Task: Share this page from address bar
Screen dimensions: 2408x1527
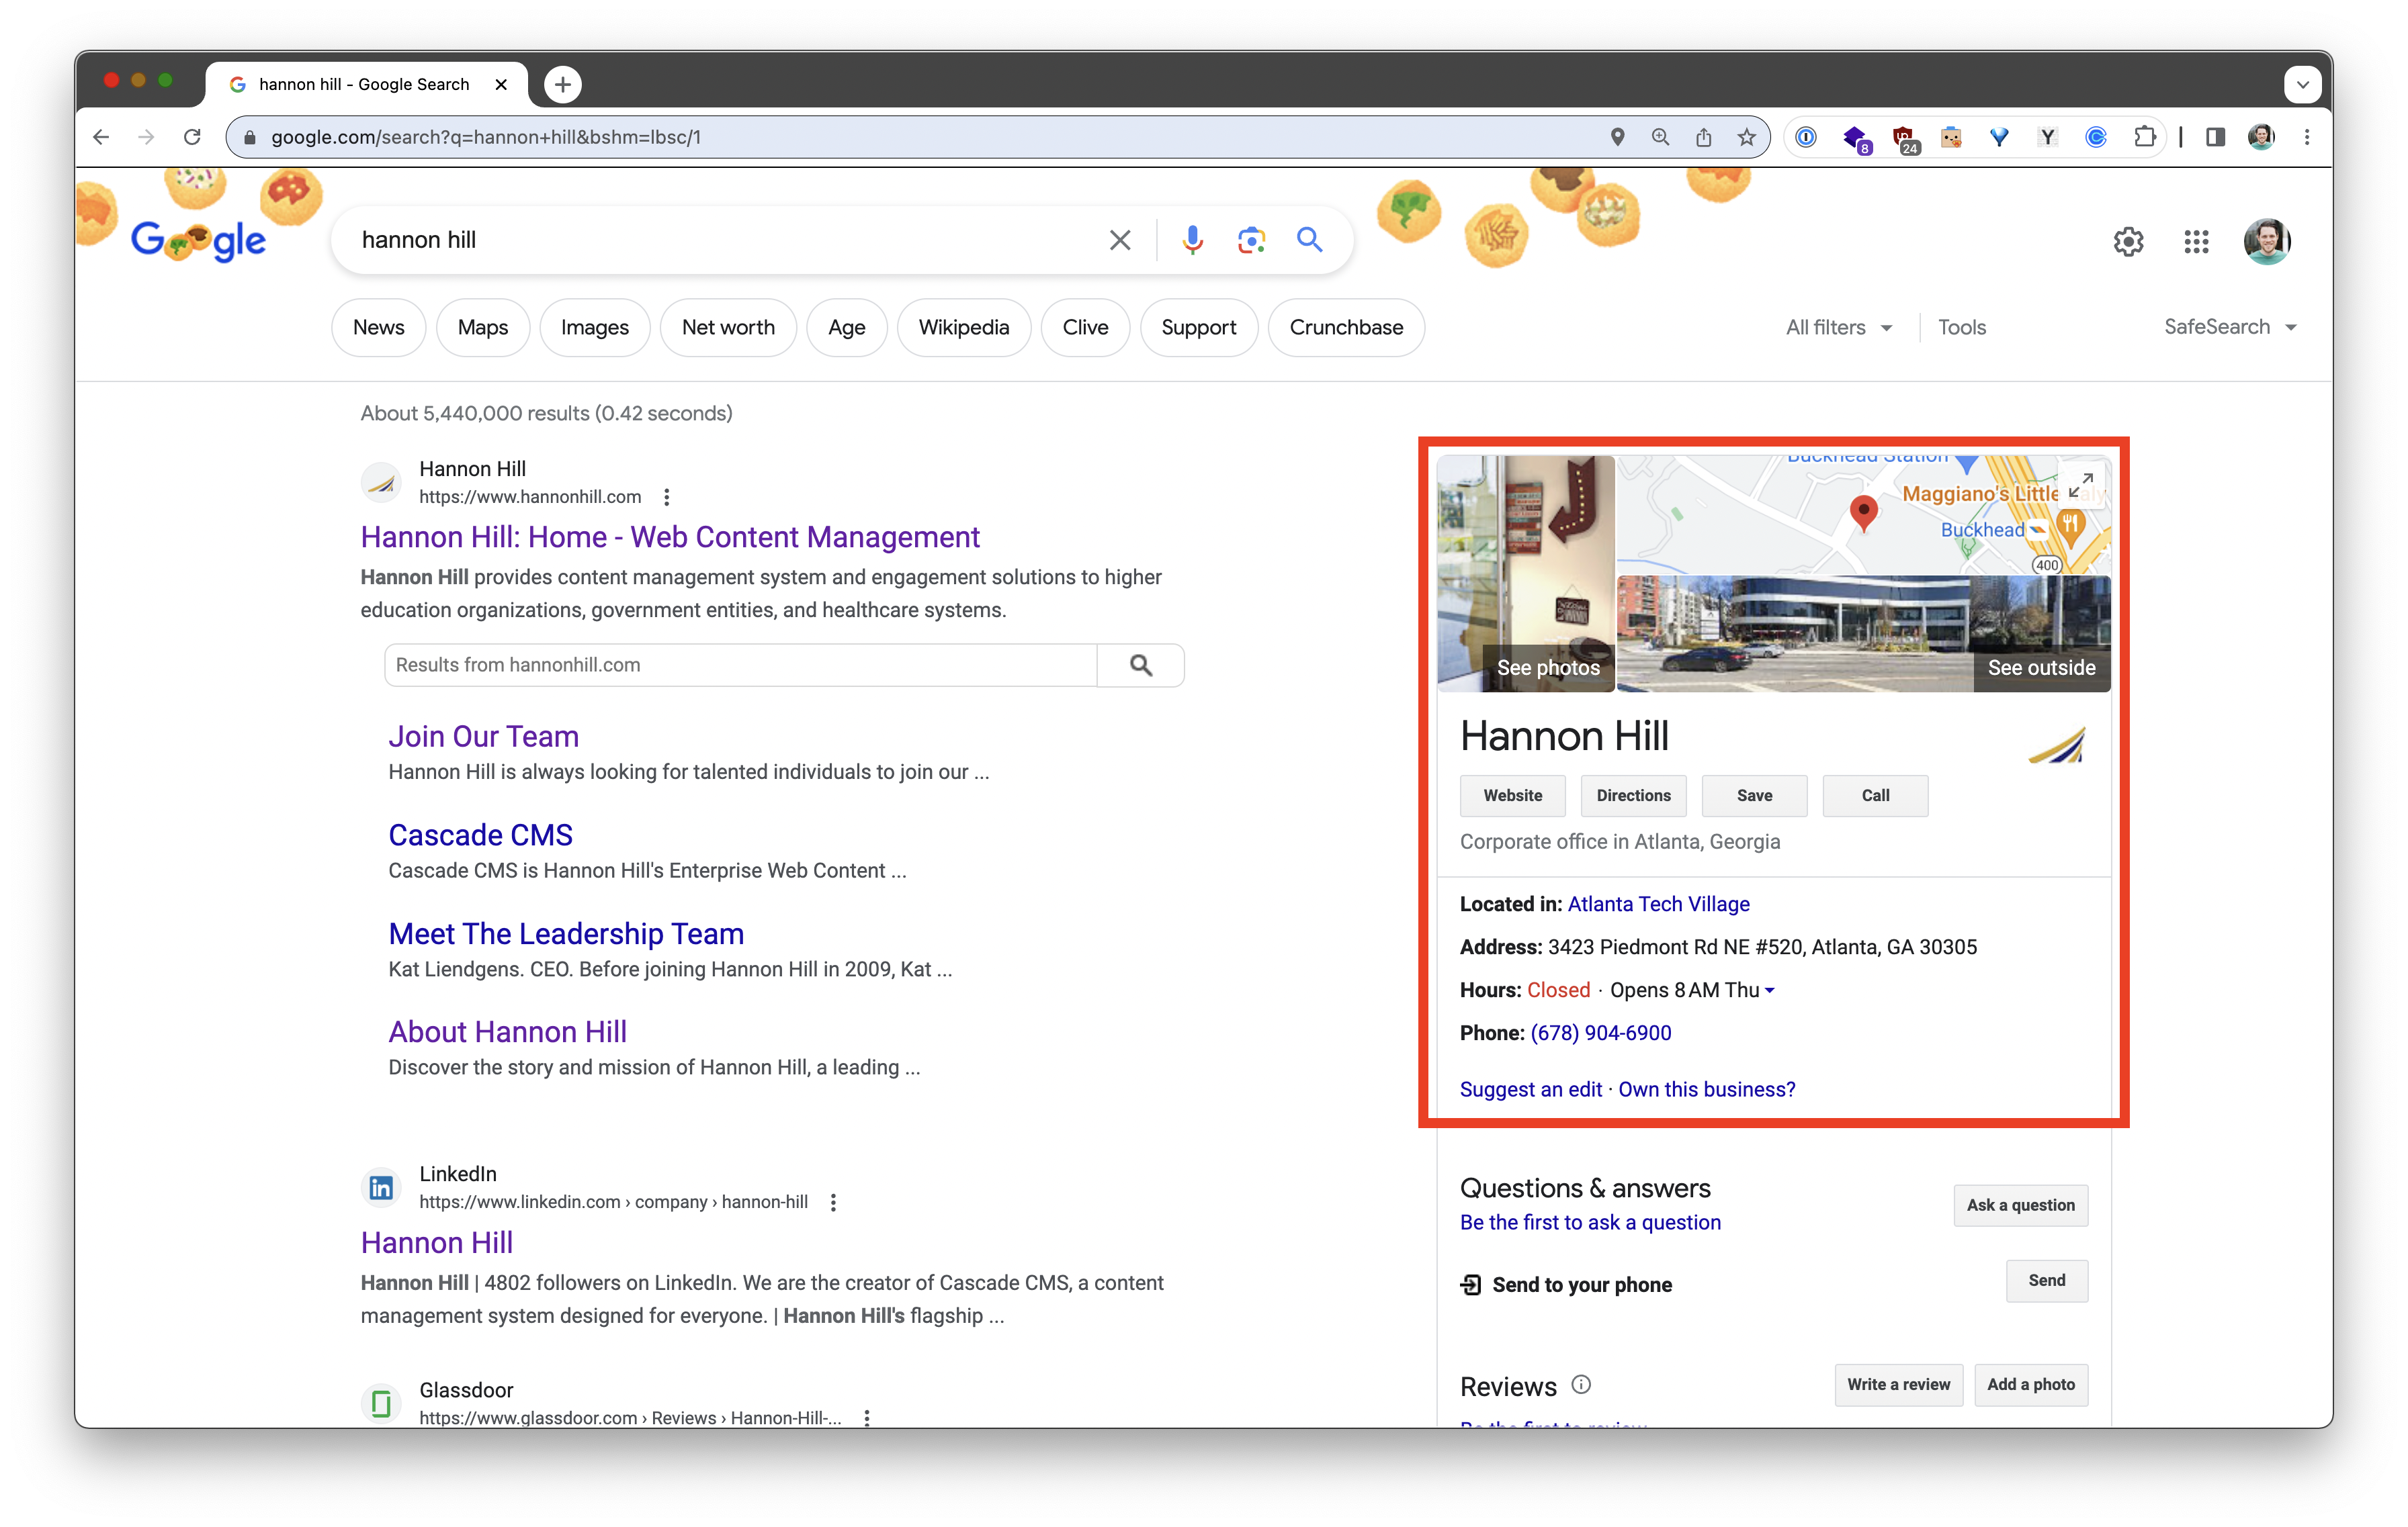Action: click(x=1703, y=137)
